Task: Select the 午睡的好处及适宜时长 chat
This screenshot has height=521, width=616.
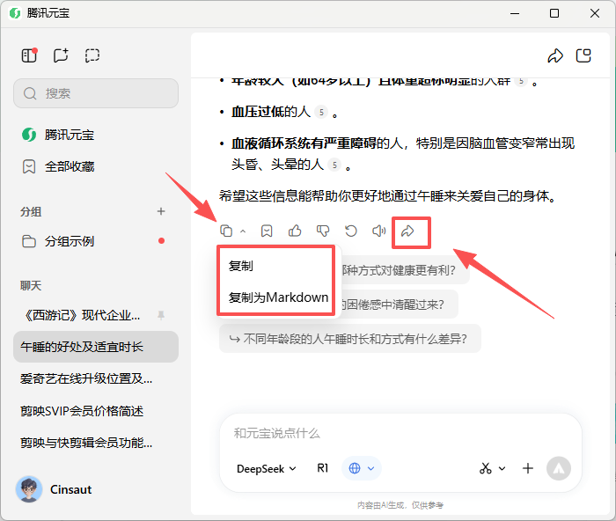Action: (x=96, y=347)
